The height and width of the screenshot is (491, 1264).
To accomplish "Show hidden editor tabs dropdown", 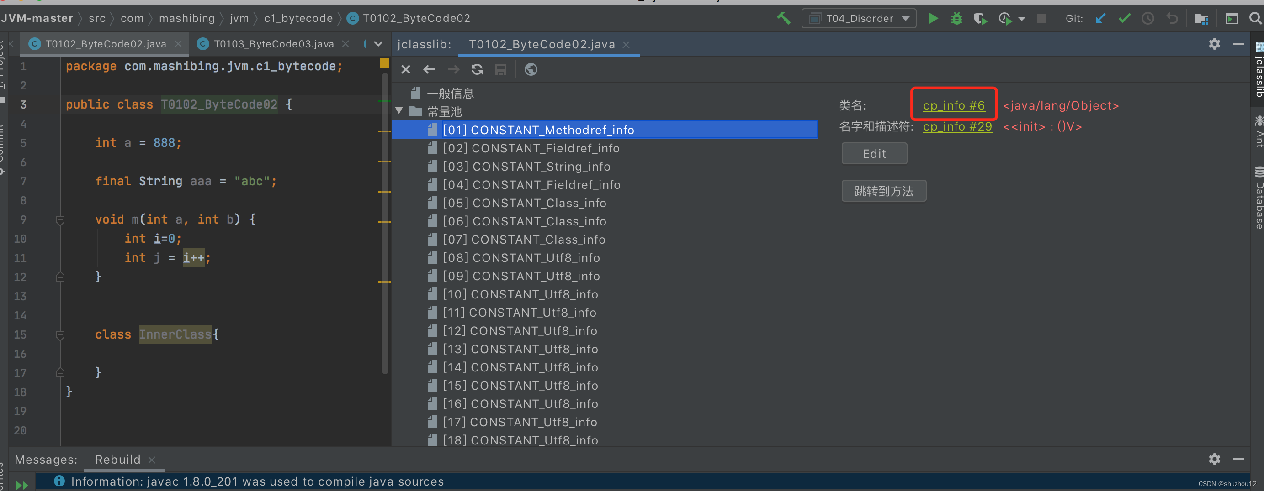I will tap(378, 44).
